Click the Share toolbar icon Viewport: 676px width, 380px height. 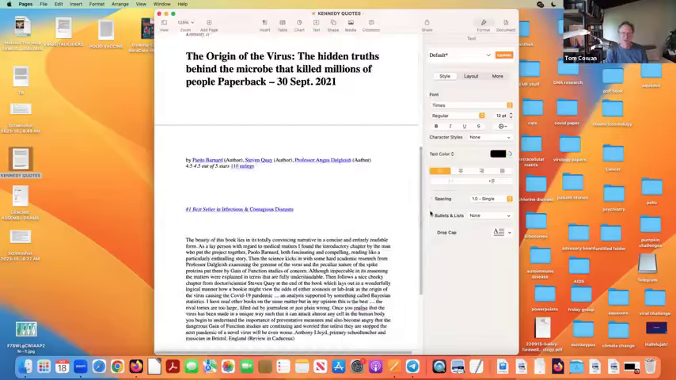click(427, 24)
